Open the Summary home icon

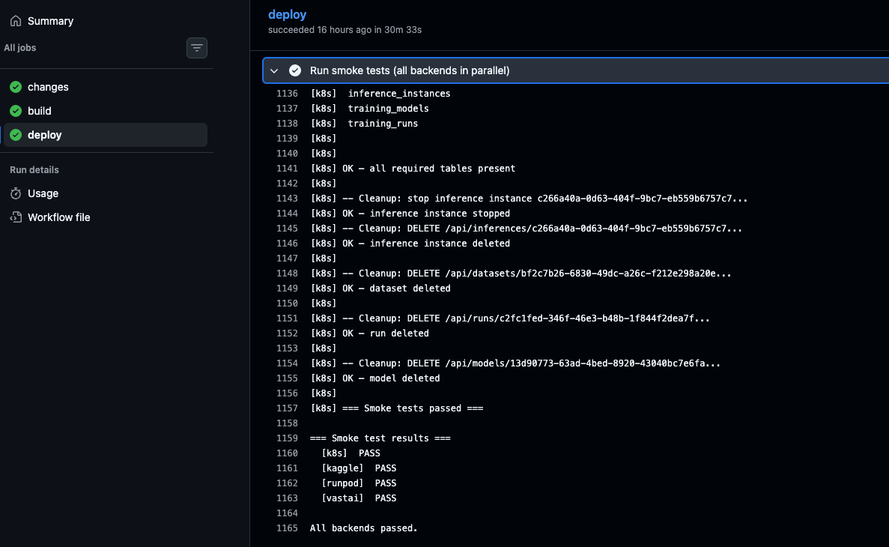coord(15,21)
